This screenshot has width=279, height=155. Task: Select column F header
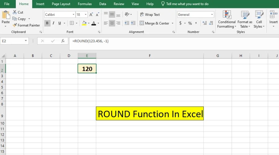point(150,56)
